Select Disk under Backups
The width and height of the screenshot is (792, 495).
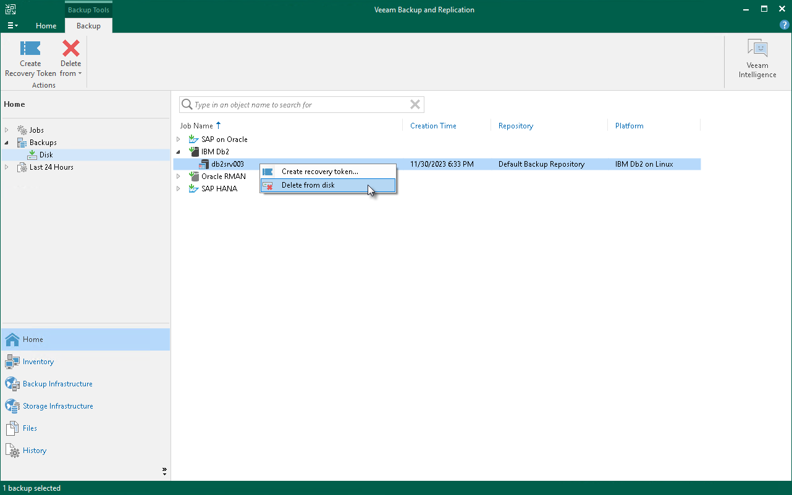coord(46,155)
